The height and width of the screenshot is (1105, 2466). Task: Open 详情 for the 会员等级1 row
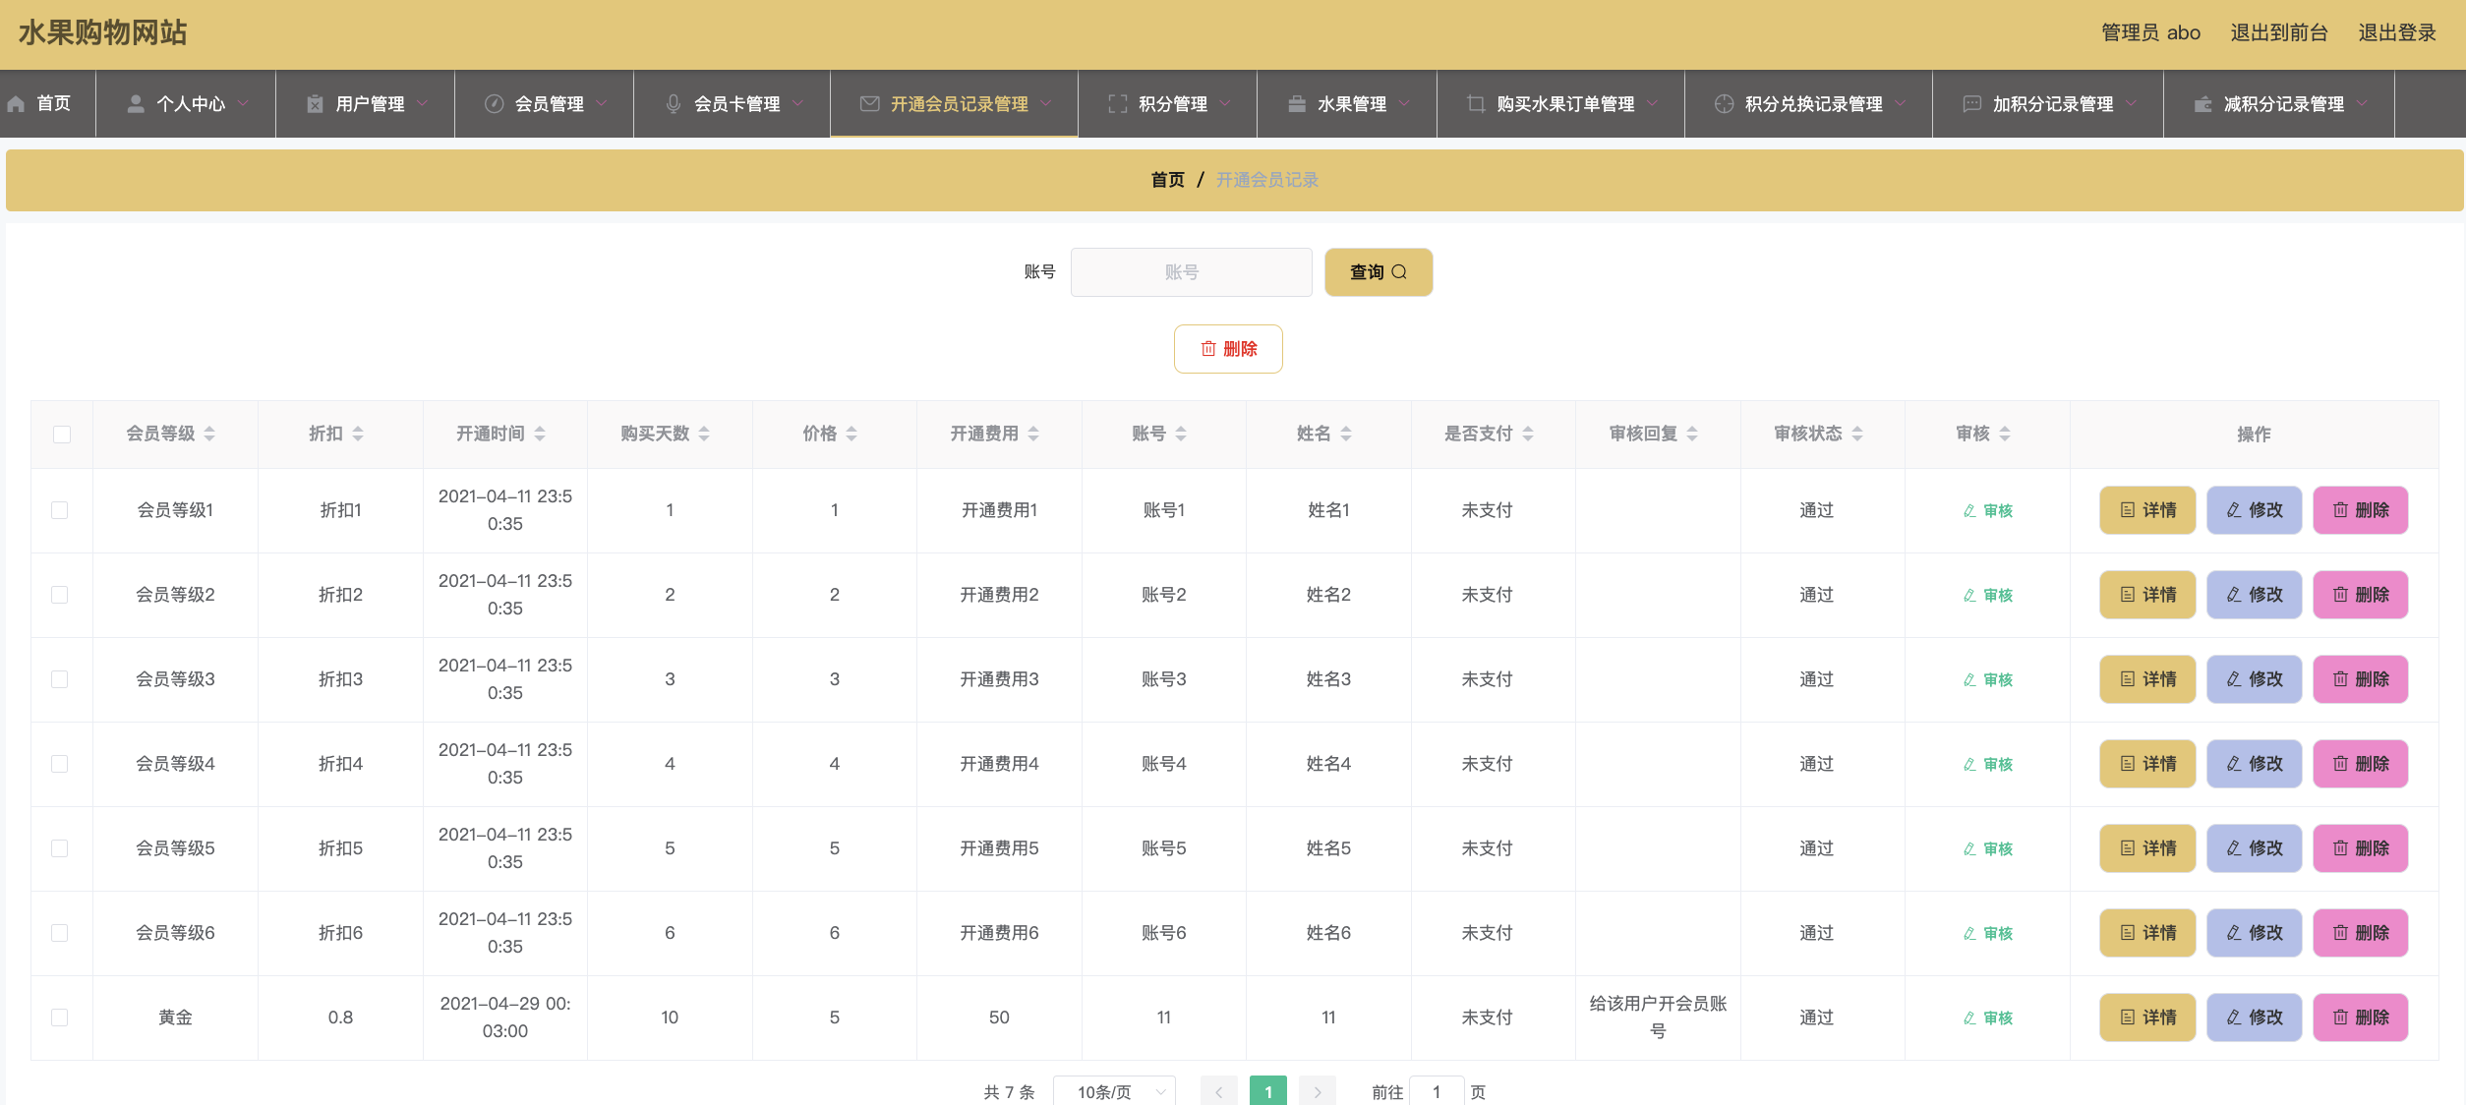coord(2147,510)
